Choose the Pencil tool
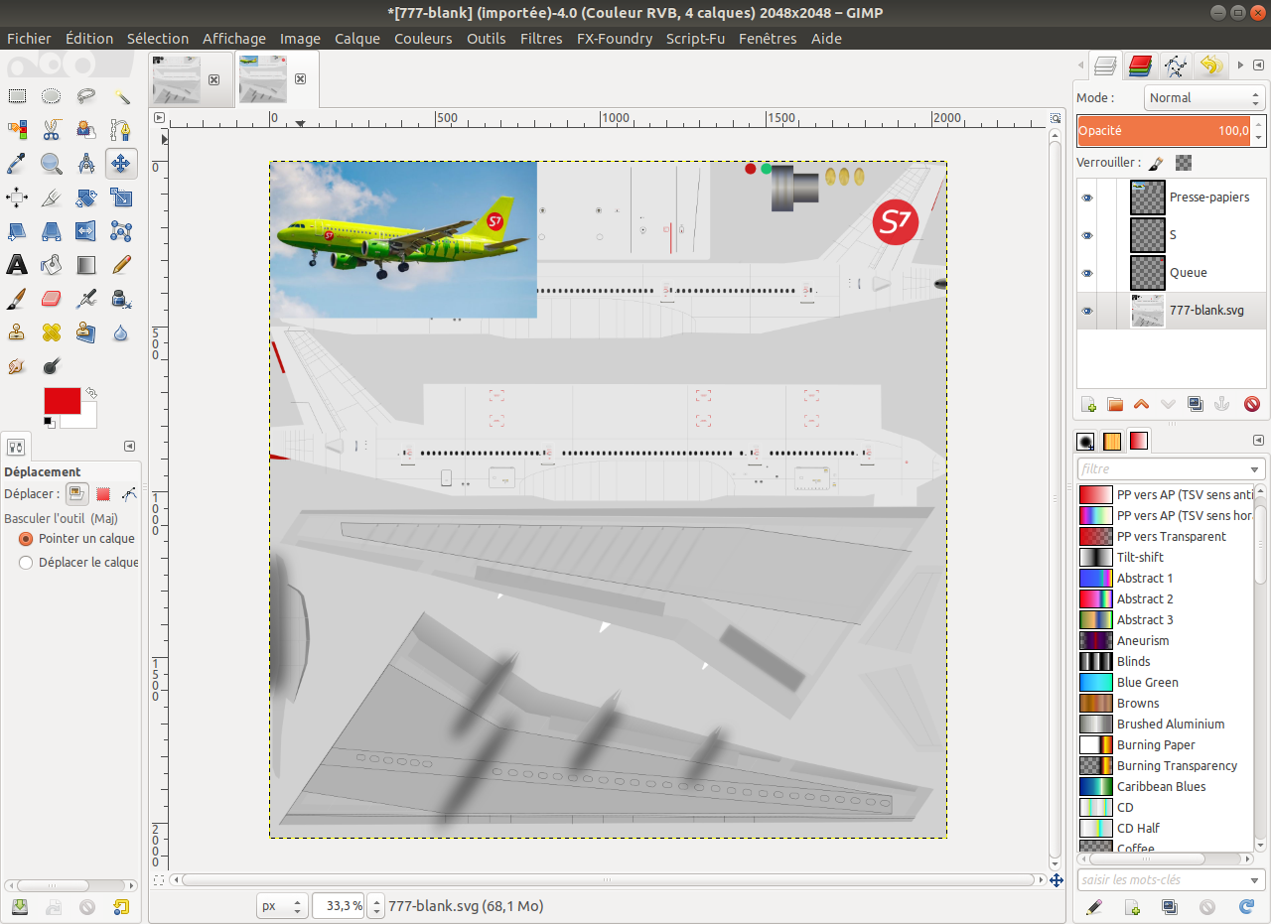 pyautogui.click(x=121, y=265)
